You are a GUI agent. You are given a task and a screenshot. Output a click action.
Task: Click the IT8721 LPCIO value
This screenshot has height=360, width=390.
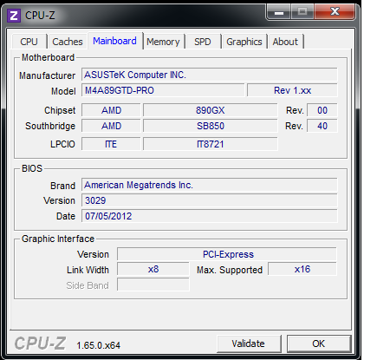[x=211, y=144]
